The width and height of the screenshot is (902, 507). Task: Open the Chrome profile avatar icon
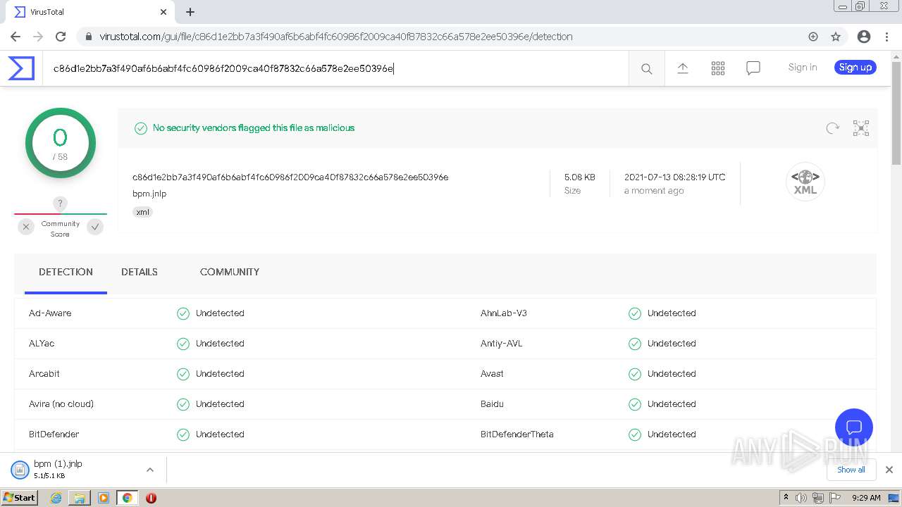click(864, 37)
